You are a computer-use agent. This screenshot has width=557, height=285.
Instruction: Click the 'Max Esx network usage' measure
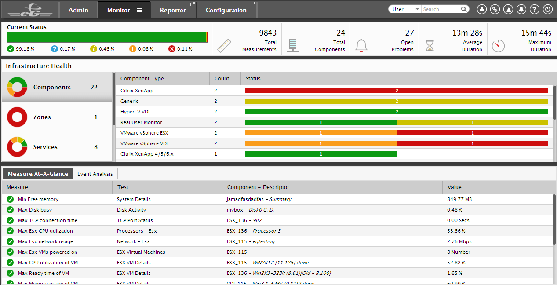point(45,241)
